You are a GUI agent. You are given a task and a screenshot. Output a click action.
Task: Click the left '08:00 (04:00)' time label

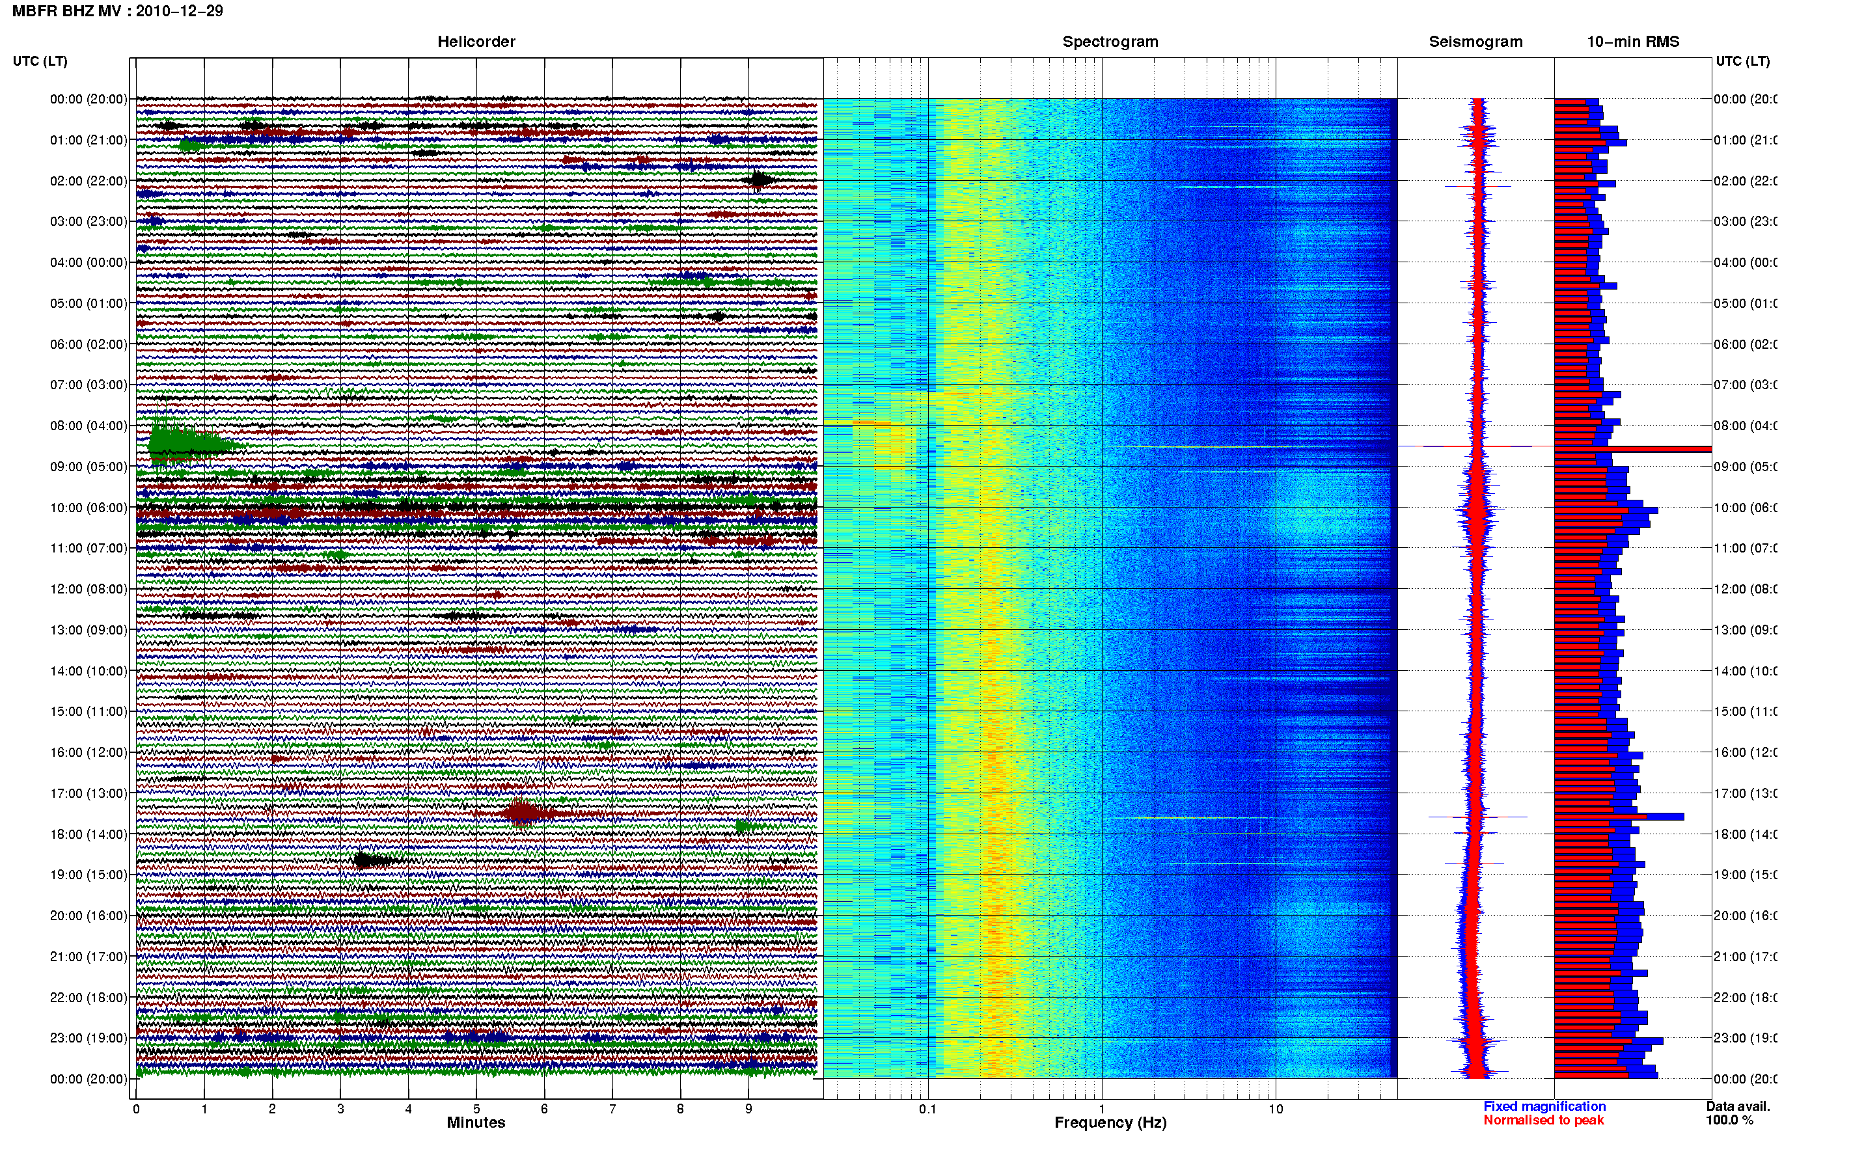[89, 426]
